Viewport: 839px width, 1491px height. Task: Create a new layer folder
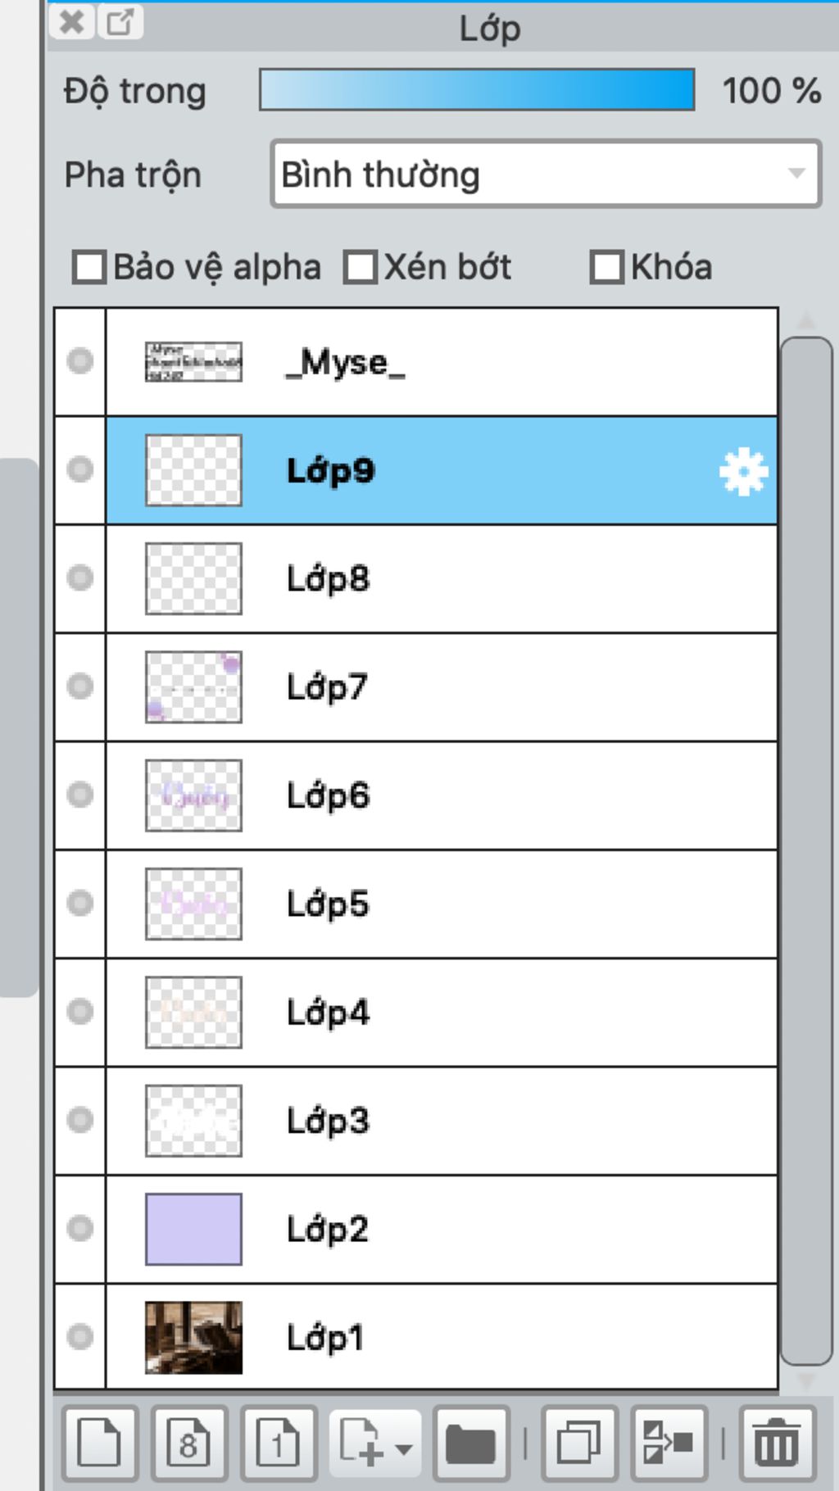pyautogui.click(x=470, y=1443)
